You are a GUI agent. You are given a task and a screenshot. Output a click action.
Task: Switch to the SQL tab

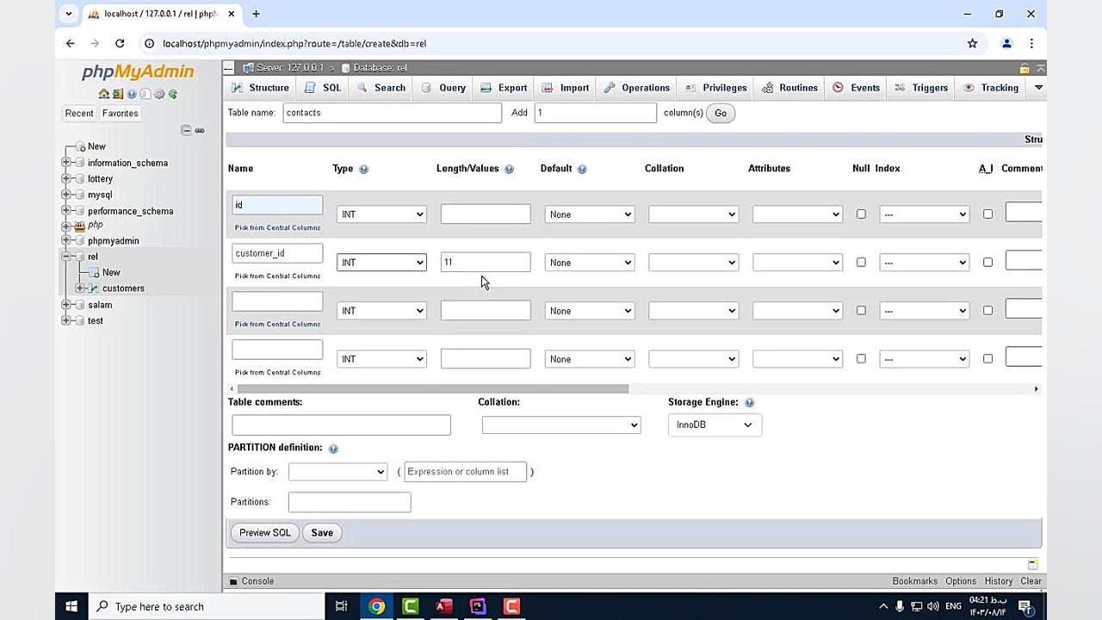(323, 88)
